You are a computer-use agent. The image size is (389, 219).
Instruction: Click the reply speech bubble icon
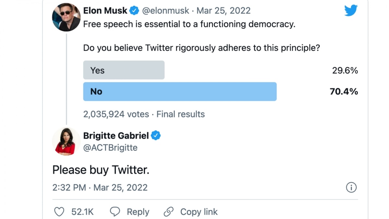coord(115,212)
